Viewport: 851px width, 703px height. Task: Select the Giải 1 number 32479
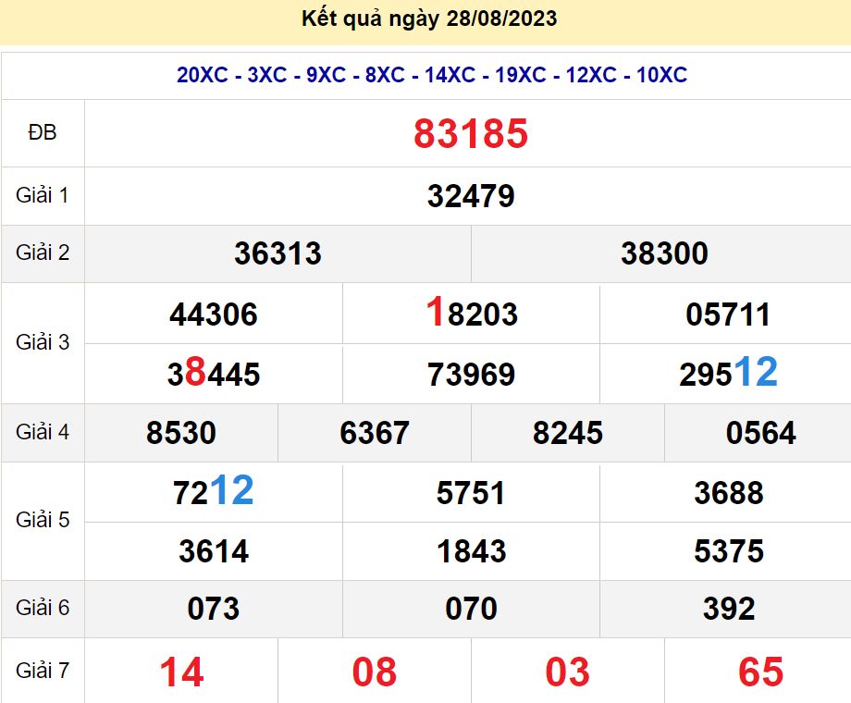(471, 196)
